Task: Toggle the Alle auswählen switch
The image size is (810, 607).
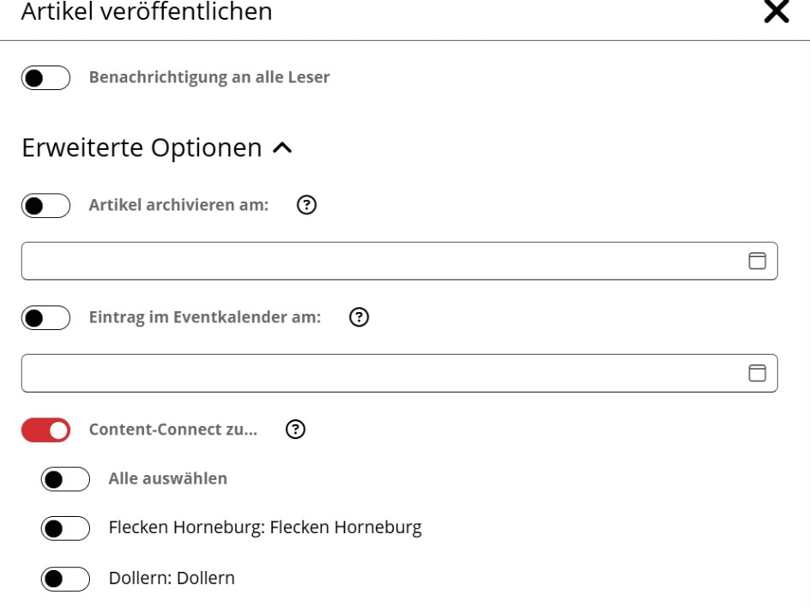Action: click(x=65, y=479)
